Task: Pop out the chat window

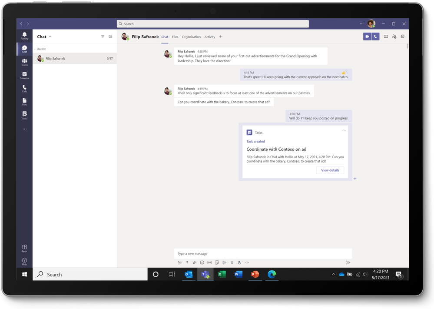Action: pos(403,37)
